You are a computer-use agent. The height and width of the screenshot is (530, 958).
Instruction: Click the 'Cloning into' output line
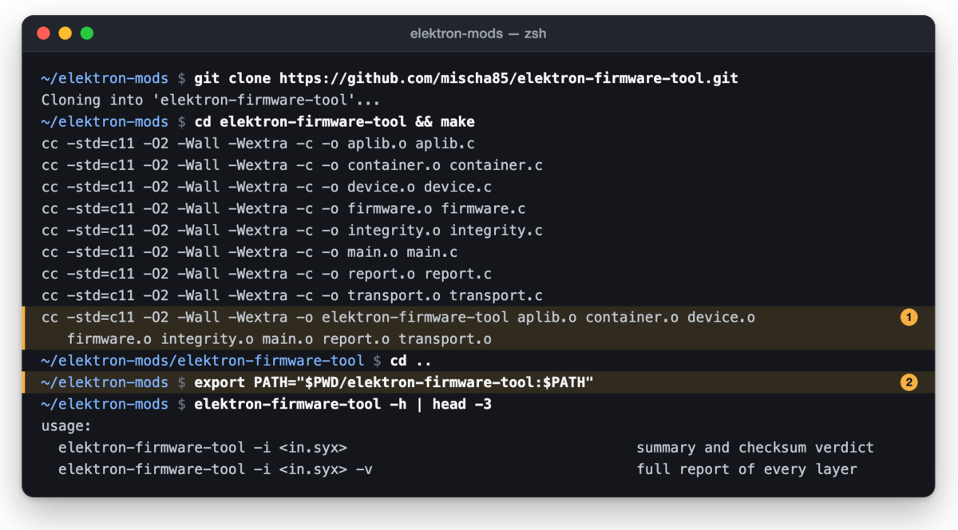[211, 101]
